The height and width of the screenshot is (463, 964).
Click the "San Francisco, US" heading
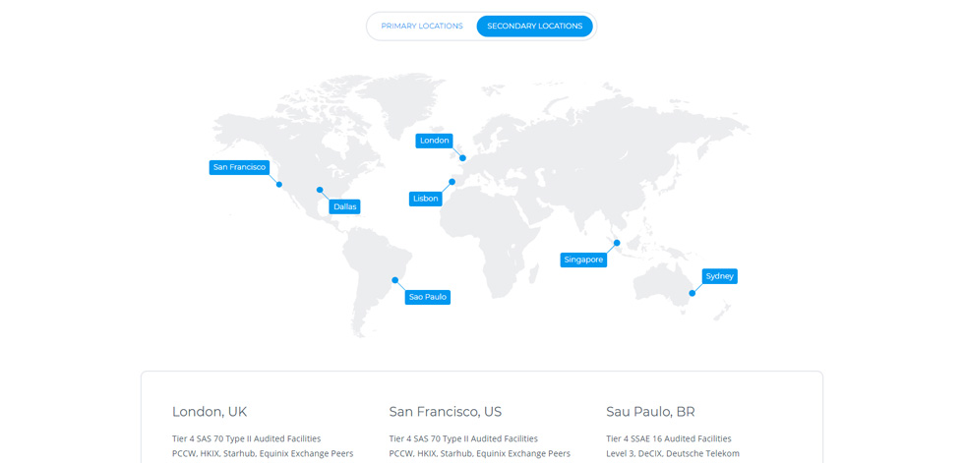[448, 412]
